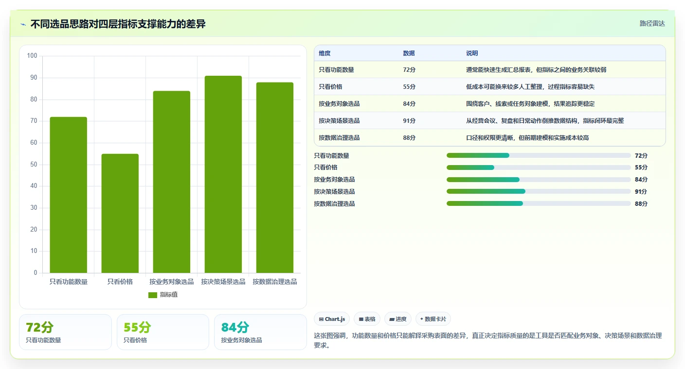Click the description starting 口径和权限更清晰
The width and height of the screenshot is (685, 369).
coord(527,138)
